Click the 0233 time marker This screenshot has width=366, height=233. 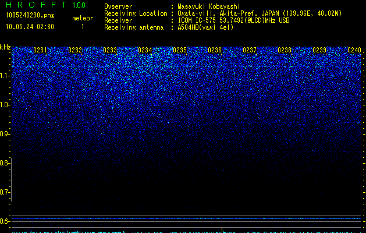tap(110, 50)
